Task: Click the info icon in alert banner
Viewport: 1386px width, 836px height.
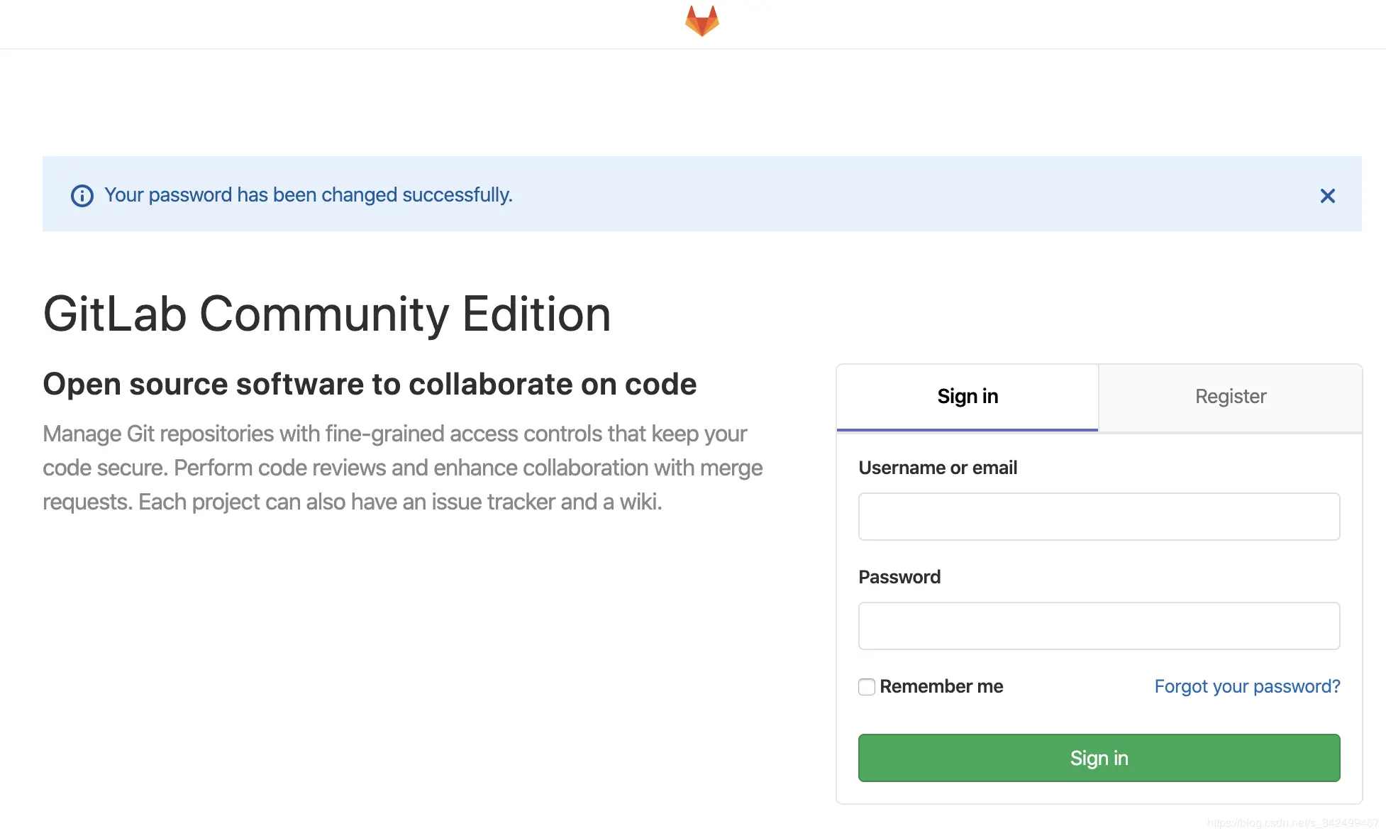Action: [82, 195]
